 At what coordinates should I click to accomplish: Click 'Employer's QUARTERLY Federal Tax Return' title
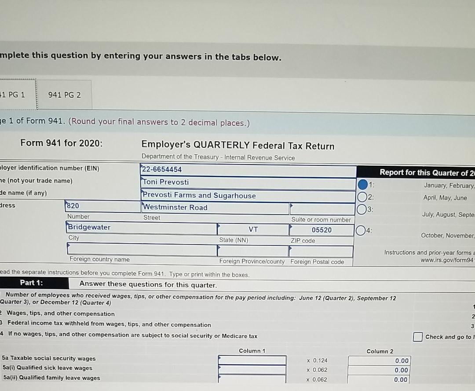[238, 146]
